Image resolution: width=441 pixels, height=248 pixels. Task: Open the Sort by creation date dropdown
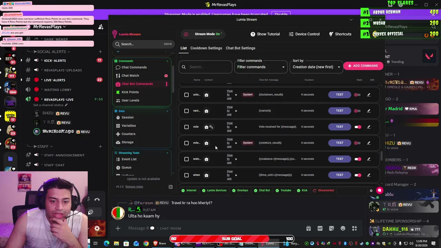coord(316,67)
